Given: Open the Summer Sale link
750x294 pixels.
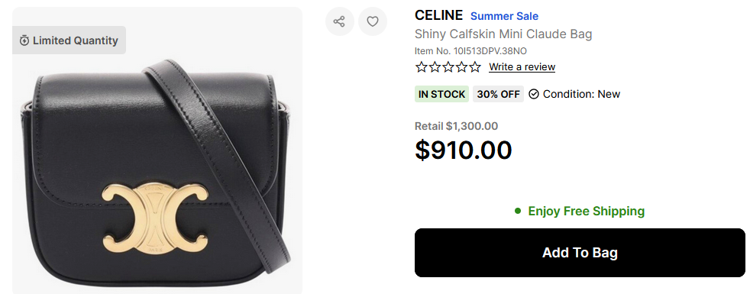Looking at the screenshot, I should tap(504, 16).
